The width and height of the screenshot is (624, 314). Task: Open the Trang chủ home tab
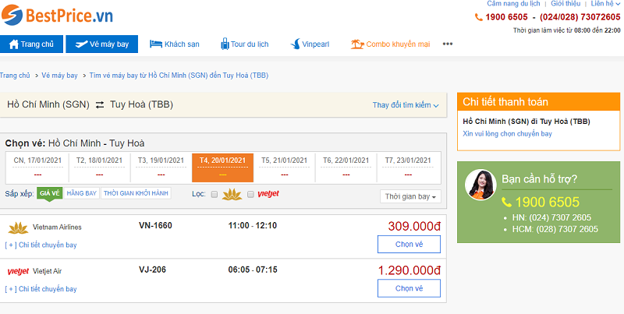(31, 44)
